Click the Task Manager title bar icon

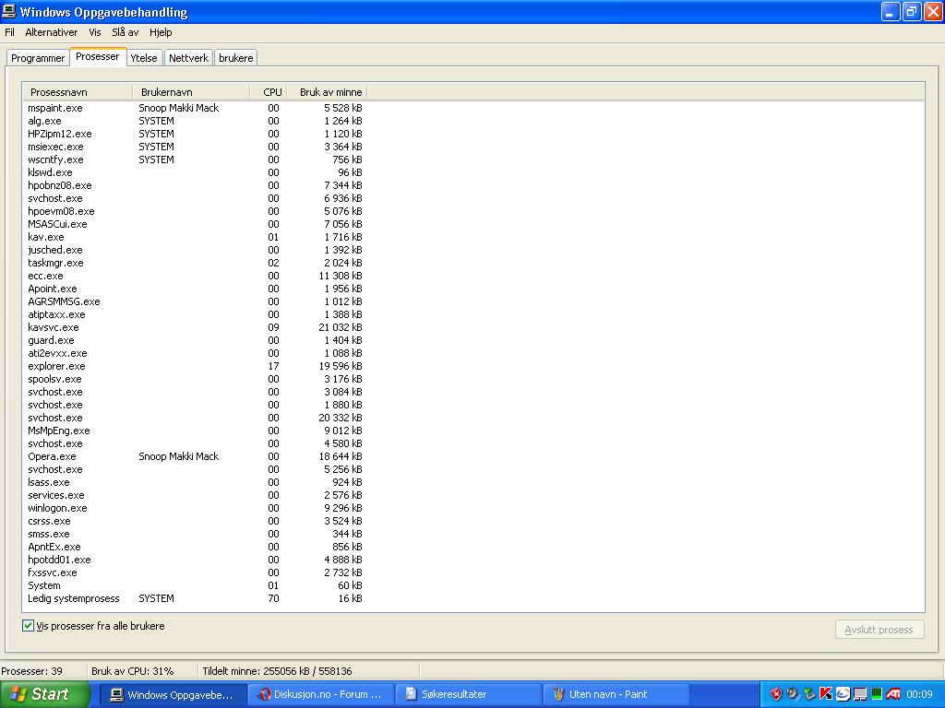pyautogui.click(x=9, y=11)
